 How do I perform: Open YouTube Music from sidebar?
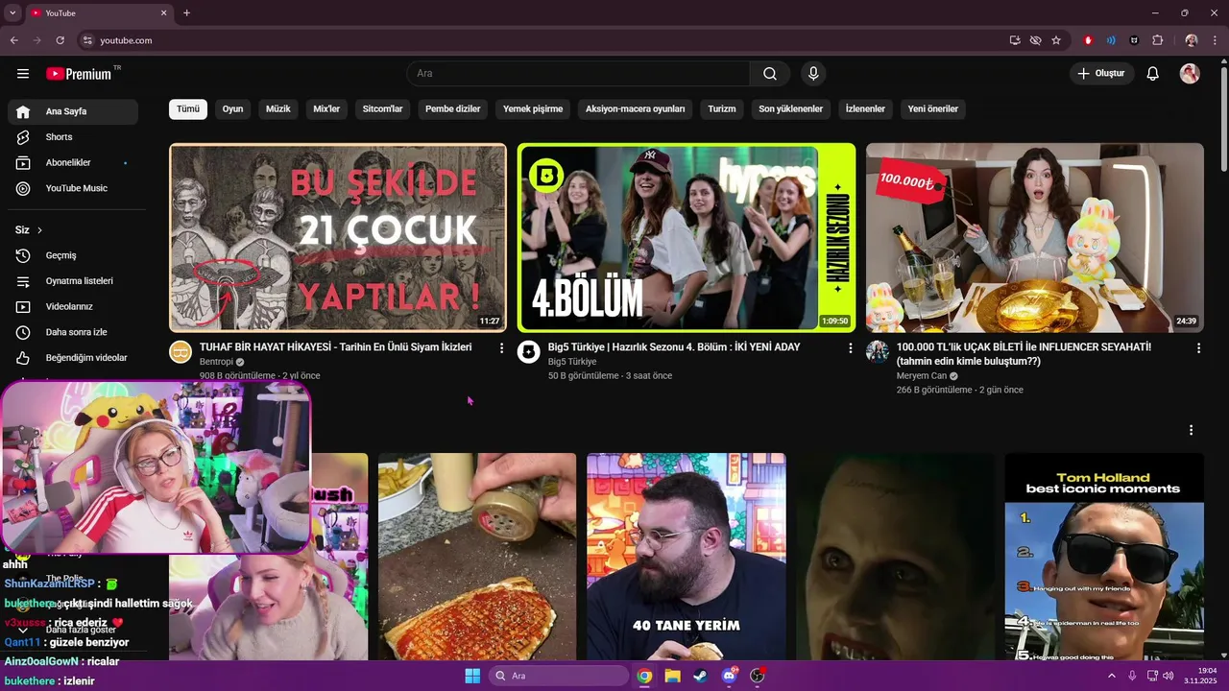pos(73,188)
